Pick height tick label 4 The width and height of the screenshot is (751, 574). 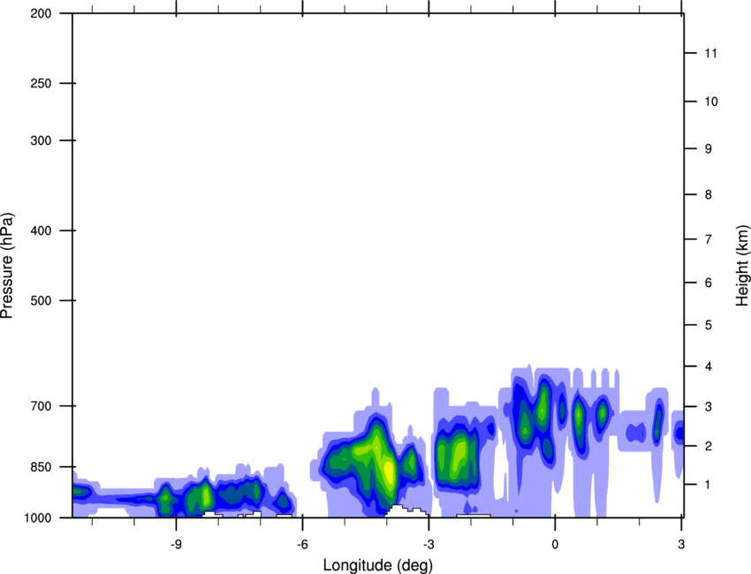(709, 366)
